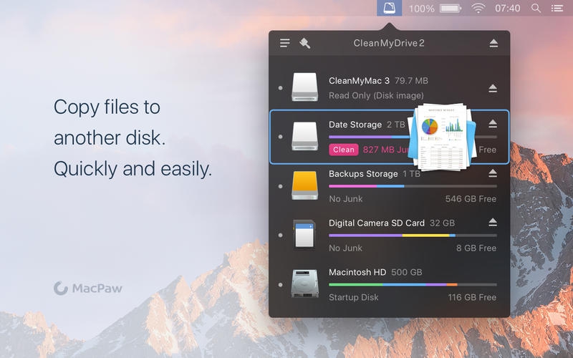The height and width of the screenshot is (358, 573).
Task: Click the Read Only (Disk image) label
Action: pyautogui.click(x=376, y=96)
